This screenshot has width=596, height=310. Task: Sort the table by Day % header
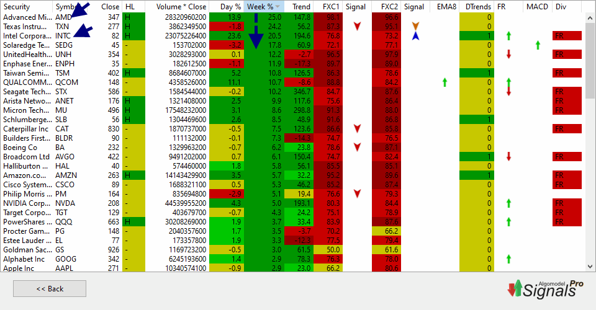point(230,6)
